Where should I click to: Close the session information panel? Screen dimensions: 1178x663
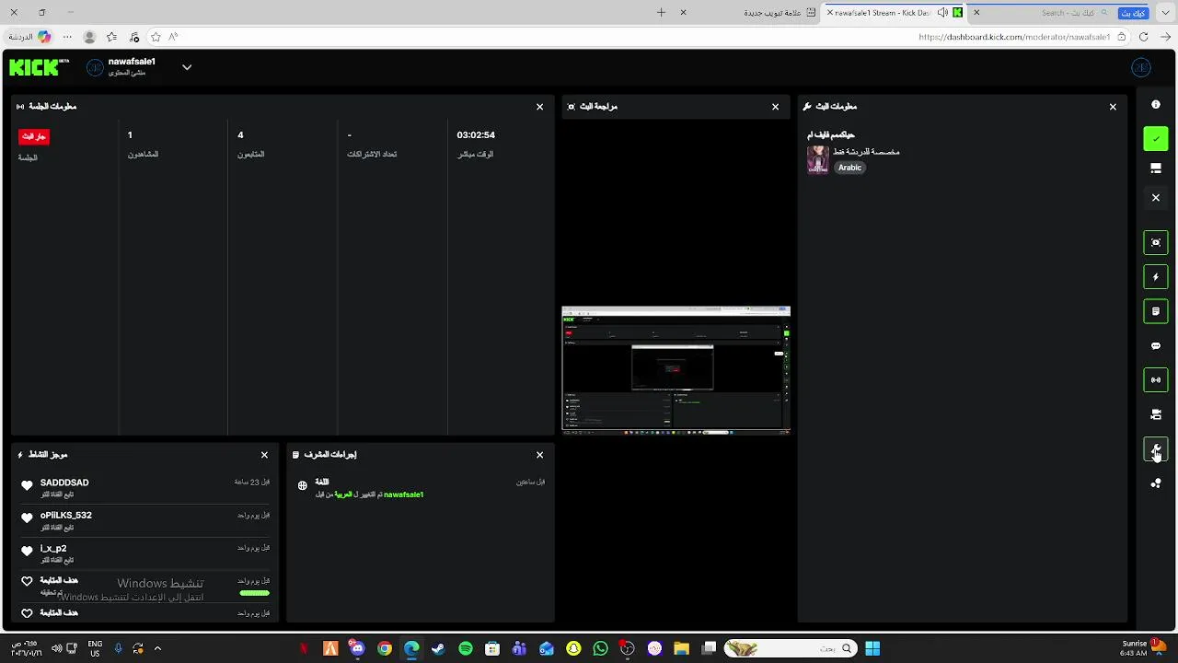pyautogui.click(x=540, y=107)
